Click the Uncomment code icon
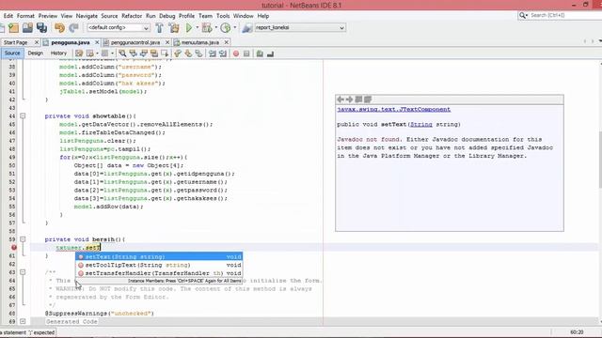The image size is (602, 338). click(270, 54)
